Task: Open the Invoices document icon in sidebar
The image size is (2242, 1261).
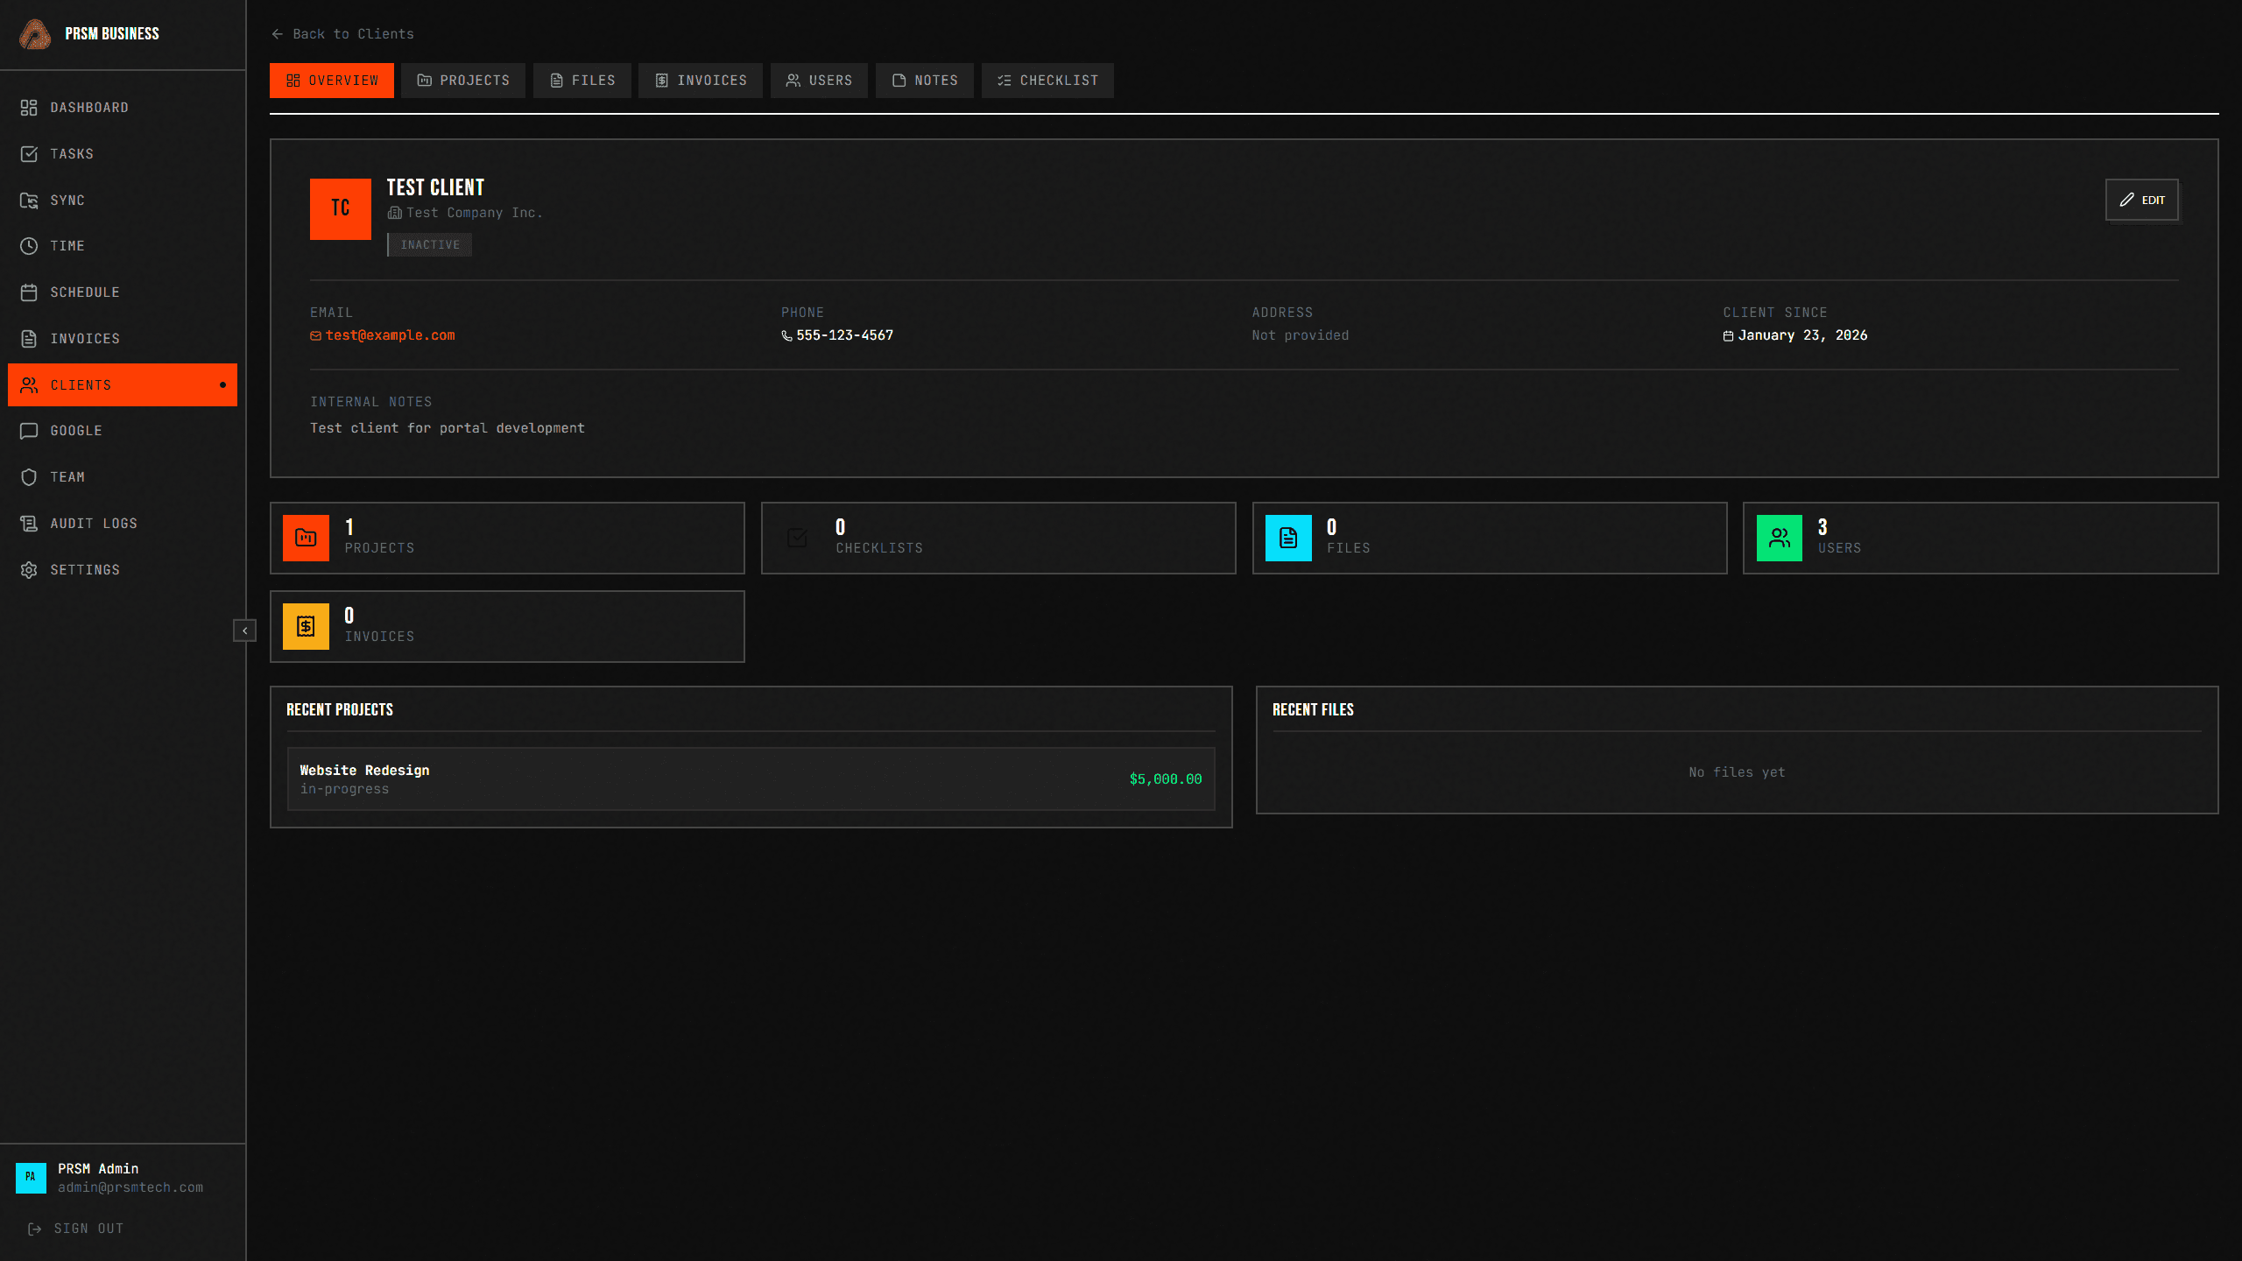Action: [x=29, y=339]
